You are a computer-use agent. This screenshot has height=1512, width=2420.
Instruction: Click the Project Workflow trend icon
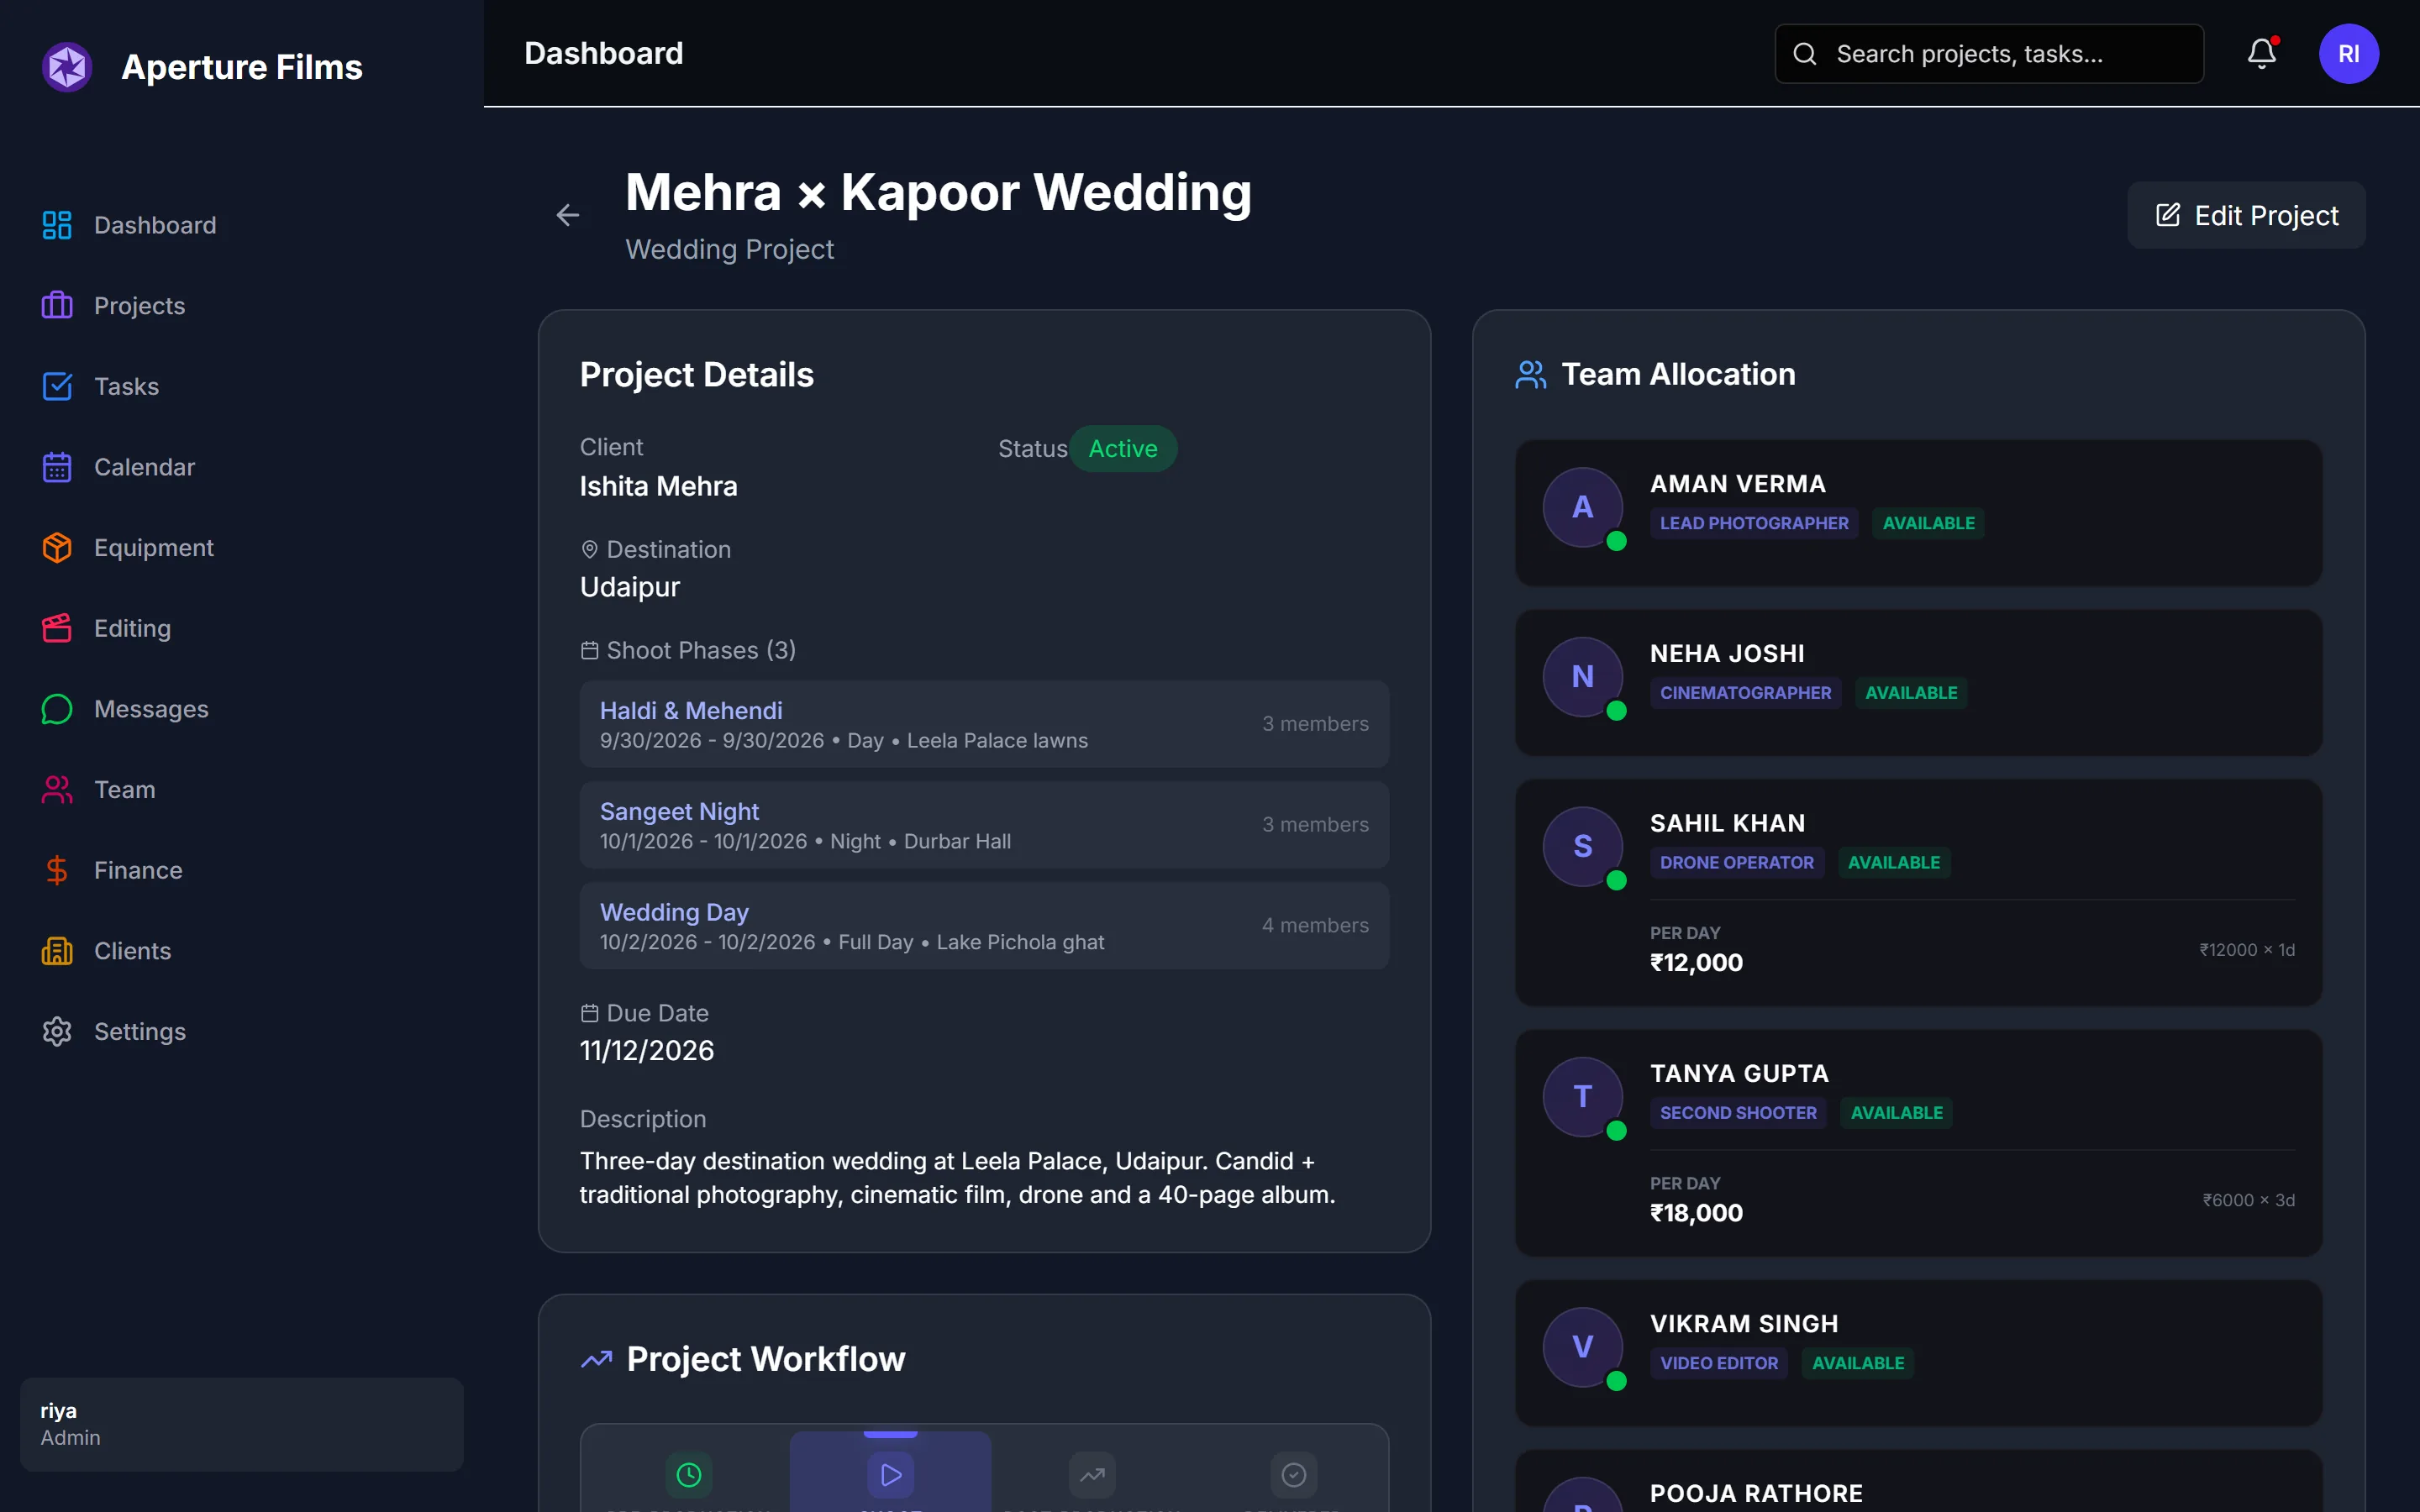(596, 1360)
